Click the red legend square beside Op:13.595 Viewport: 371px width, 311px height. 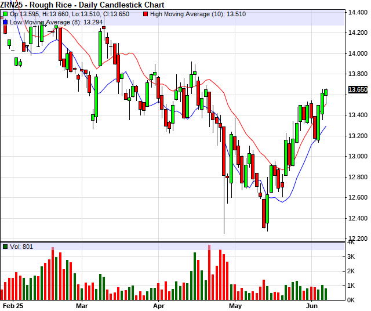5,15
